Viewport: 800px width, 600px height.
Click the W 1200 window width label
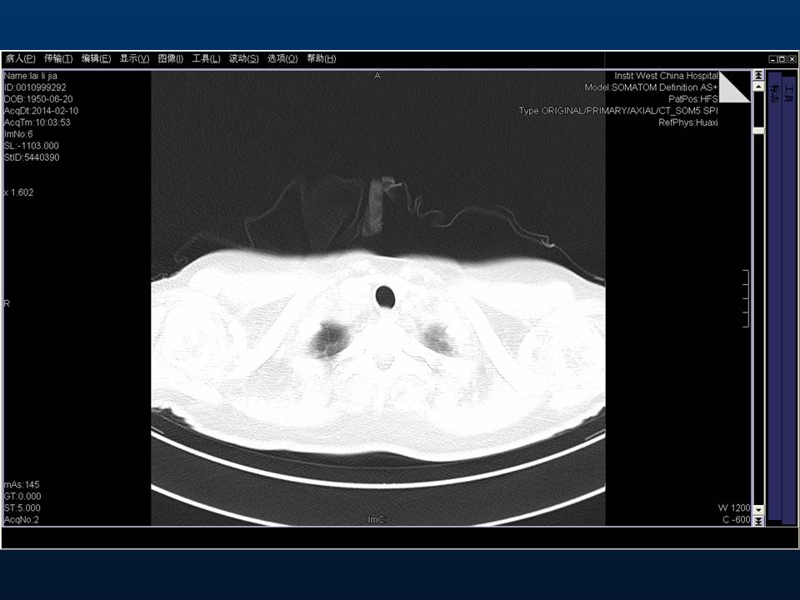733,507
